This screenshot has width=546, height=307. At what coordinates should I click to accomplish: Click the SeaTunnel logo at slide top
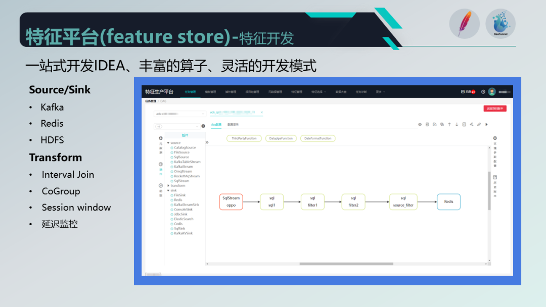tap(500, 24)
